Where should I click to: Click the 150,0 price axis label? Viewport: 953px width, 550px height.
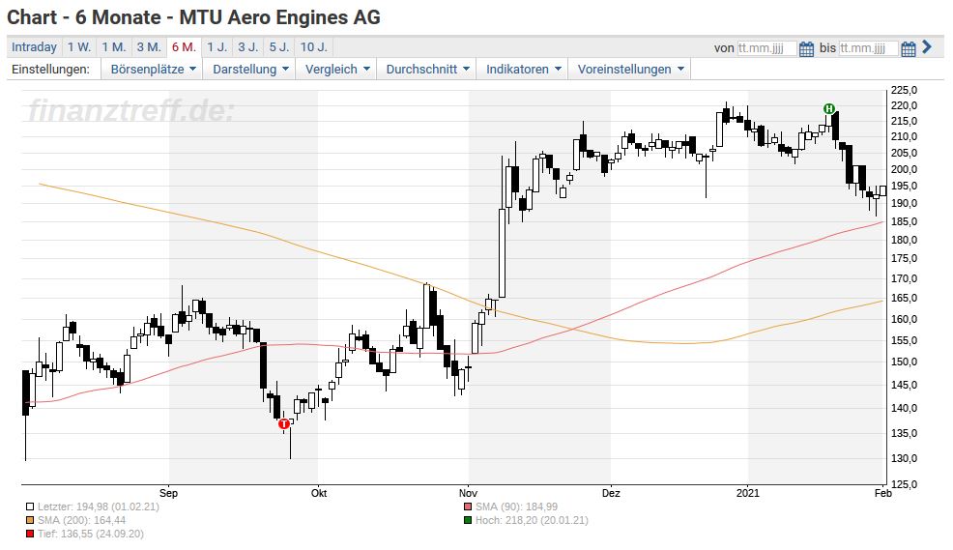(x=904, y=362)
